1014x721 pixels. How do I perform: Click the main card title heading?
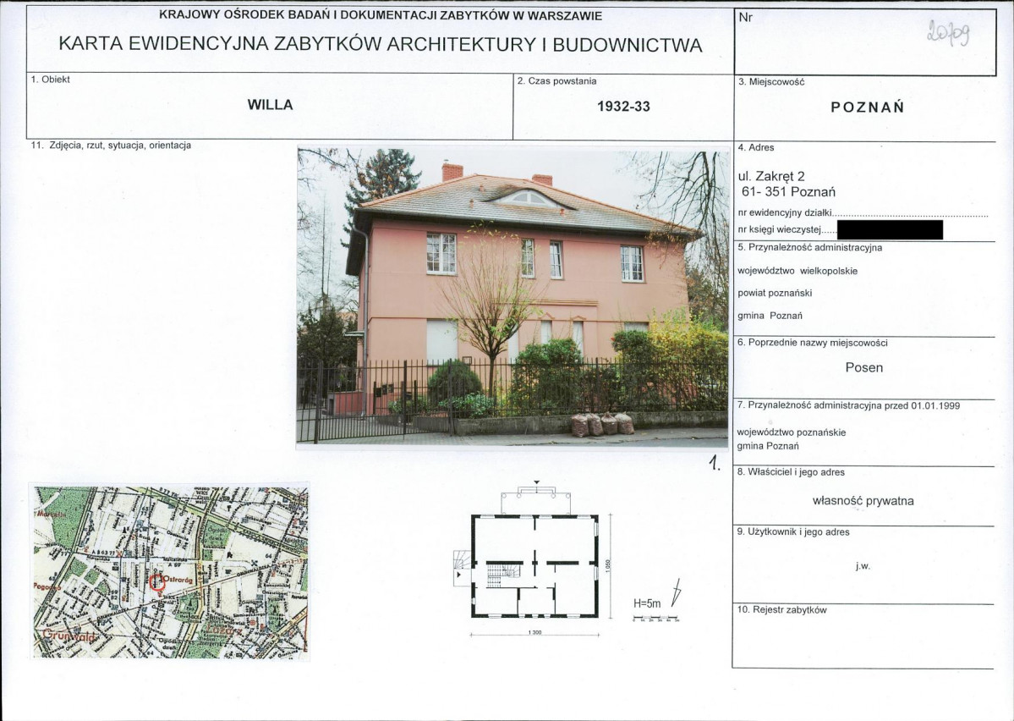click(381, 45)
